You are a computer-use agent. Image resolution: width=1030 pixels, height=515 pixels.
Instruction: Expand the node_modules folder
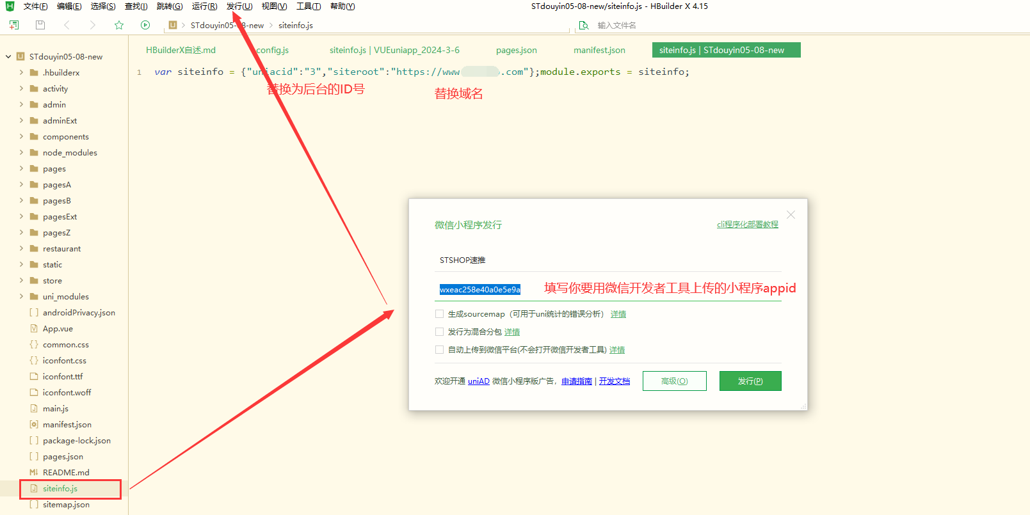point(21,152)
